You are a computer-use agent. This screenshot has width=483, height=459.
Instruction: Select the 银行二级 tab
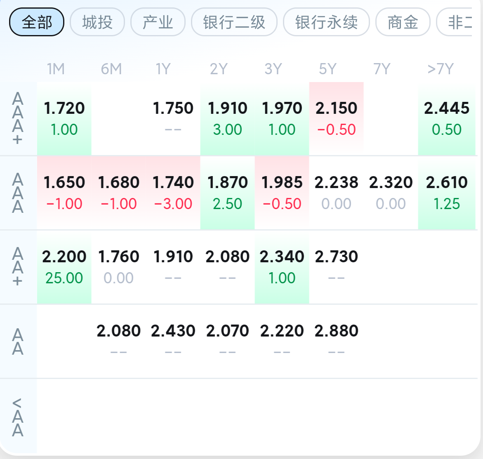coord(234,22)
